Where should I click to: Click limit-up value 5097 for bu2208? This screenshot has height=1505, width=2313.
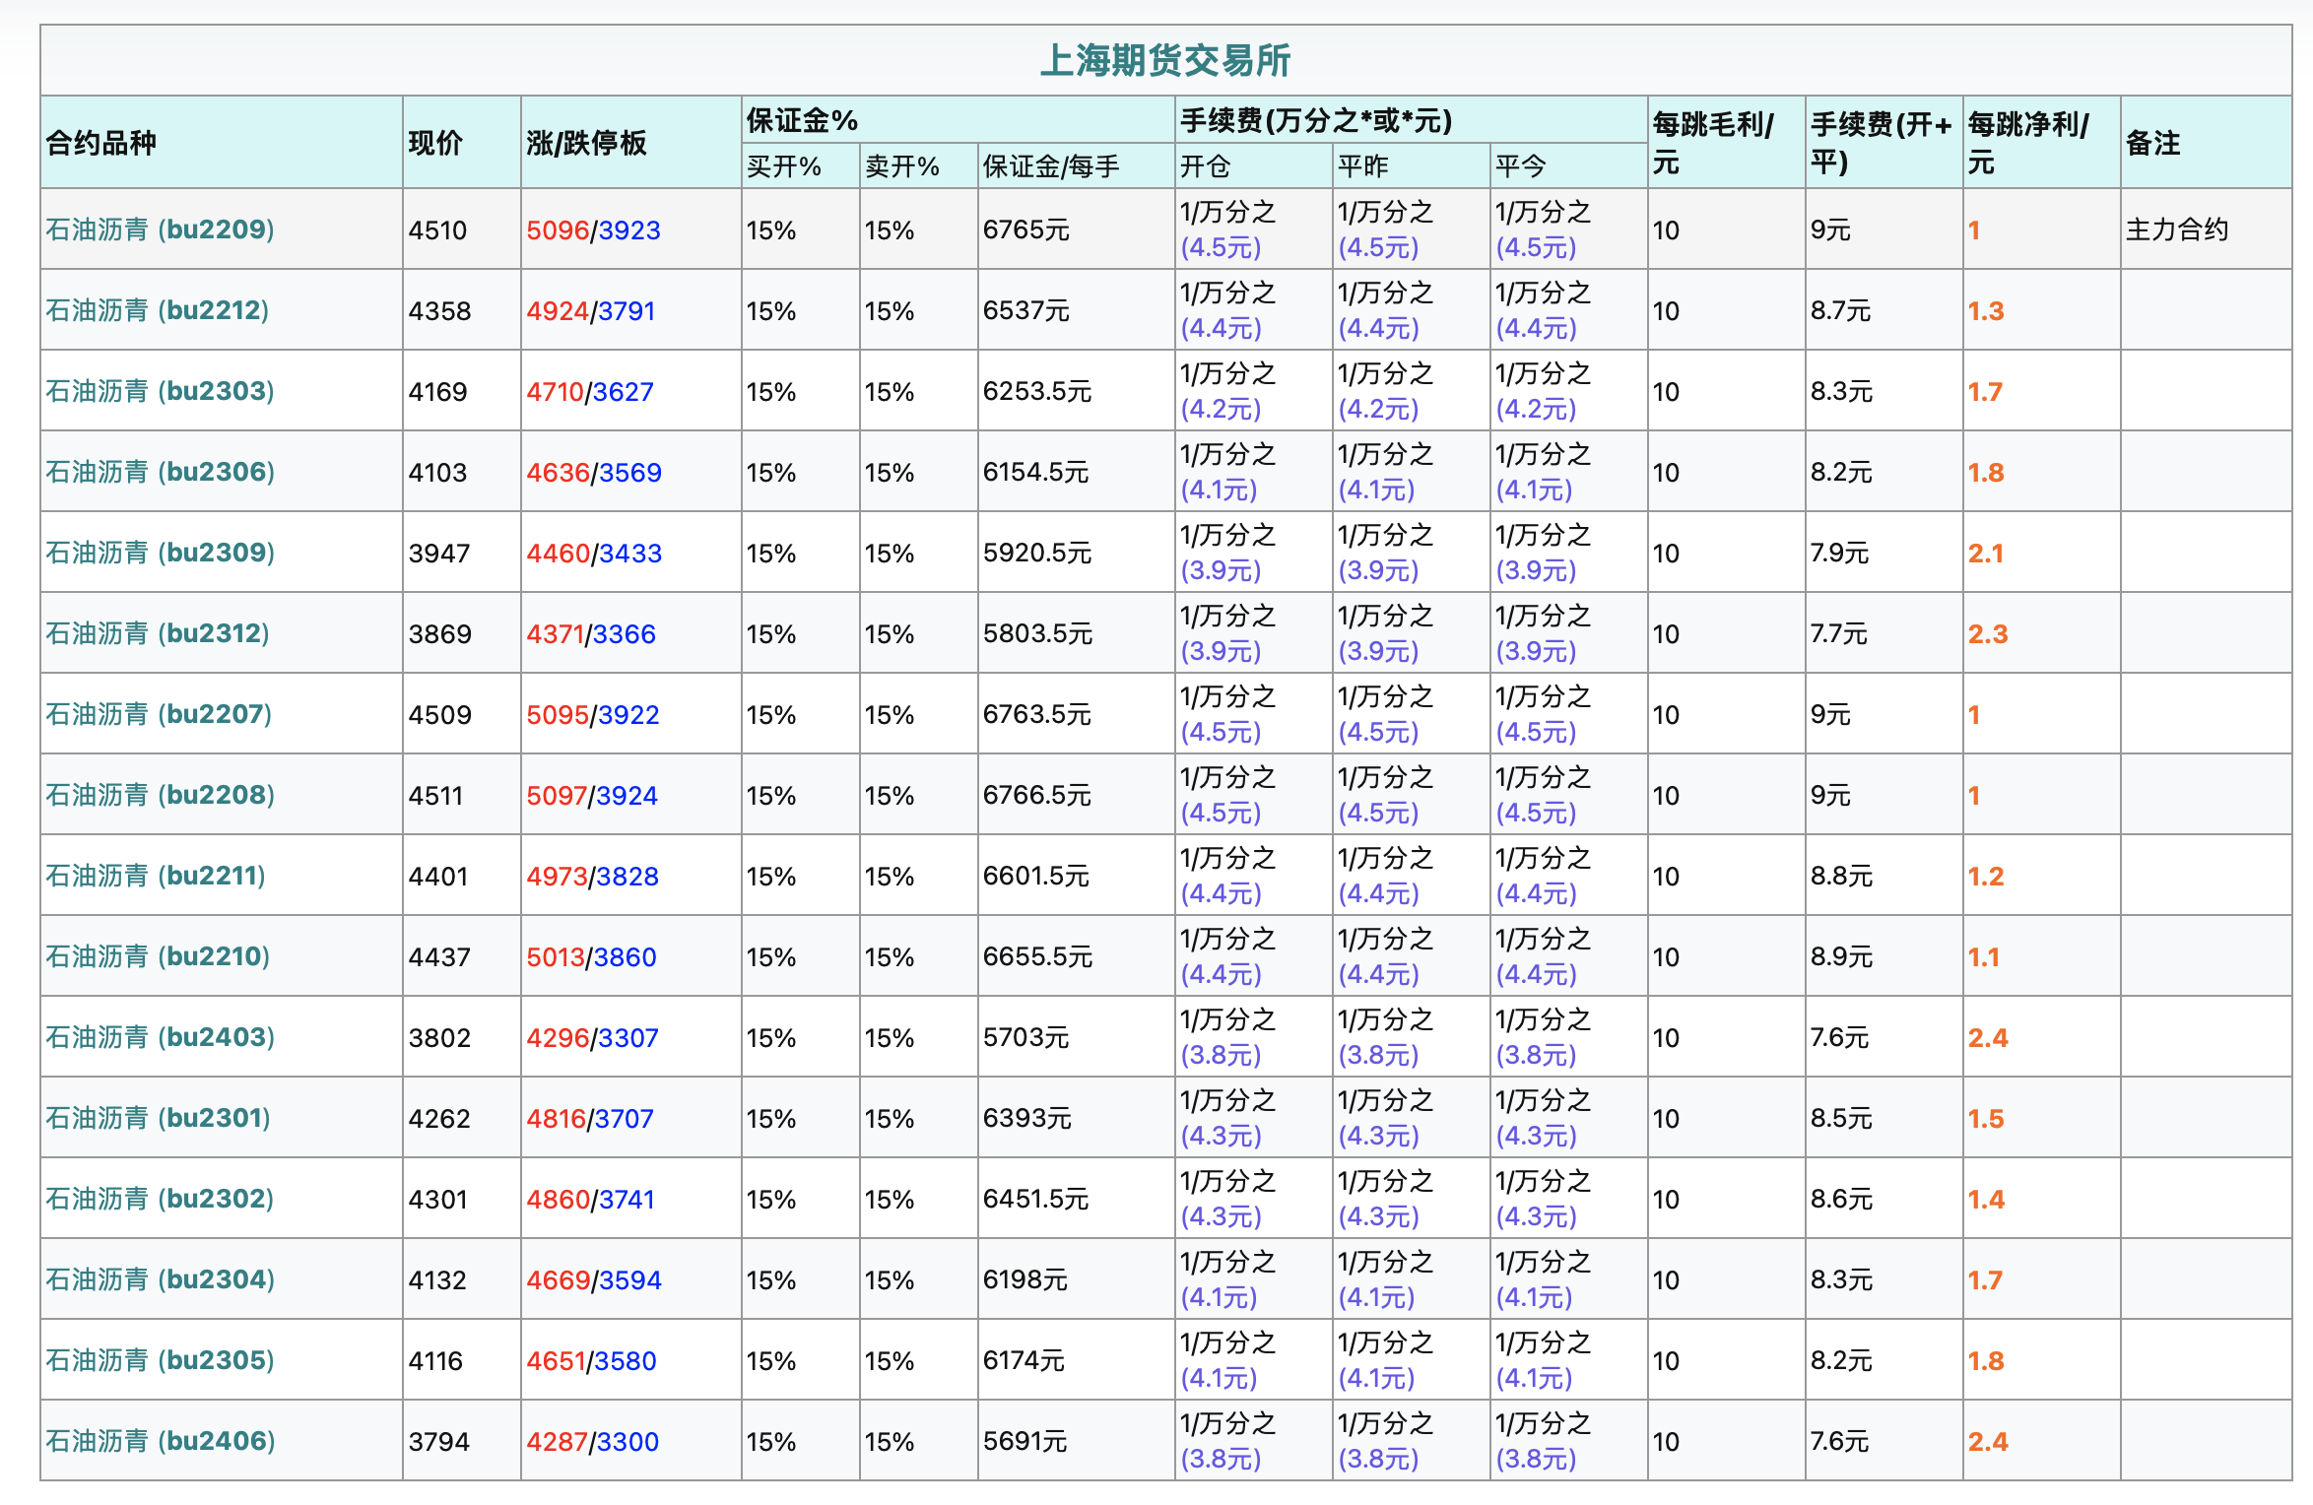pyautogui.click(x=557, y=796)
